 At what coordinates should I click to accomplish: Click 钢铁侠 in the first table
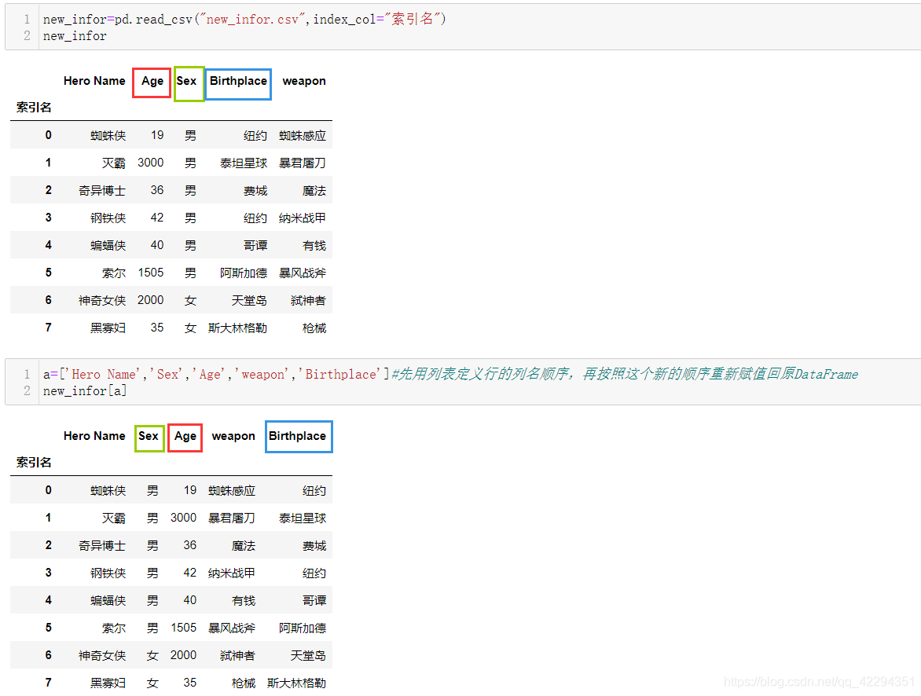pyautogui.click(x=108, y=218)
